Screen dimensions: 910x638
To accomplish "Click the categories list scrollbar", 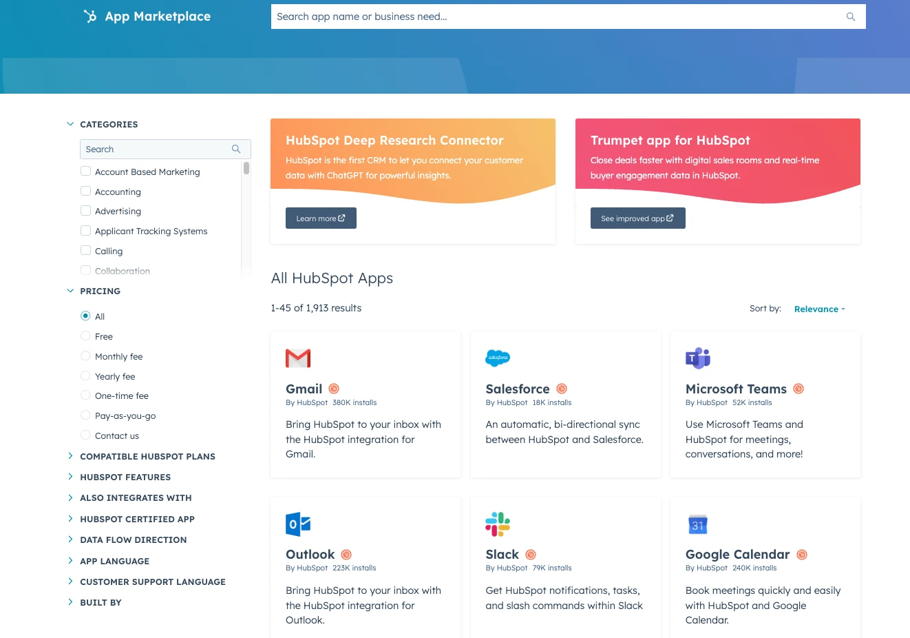I will coord(246,168).
